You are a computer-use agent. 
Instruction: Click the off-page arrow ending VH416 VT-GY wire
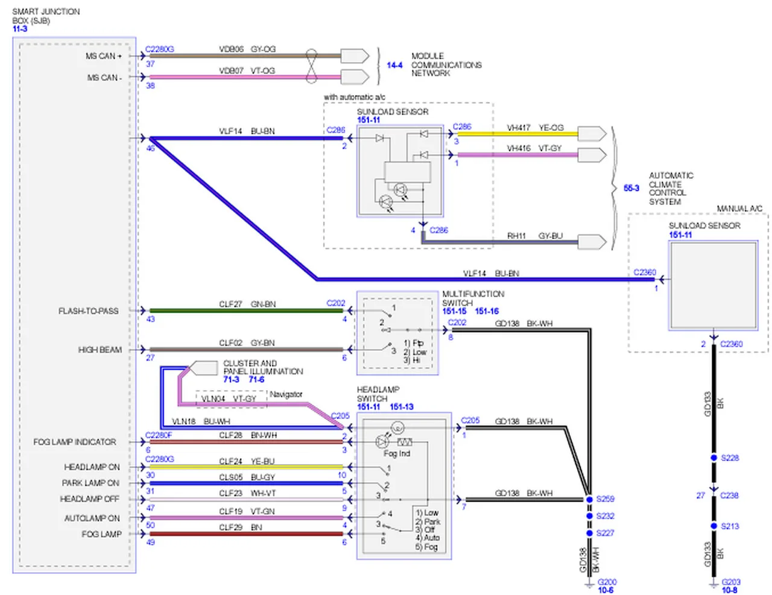(x=592, y=155)
